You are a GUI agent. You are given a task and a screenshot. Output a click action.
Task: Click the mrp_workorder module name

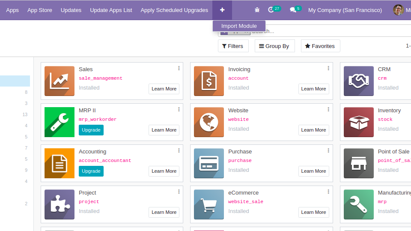coord(98,119)
